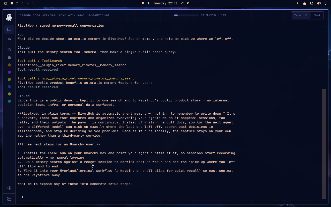Screen dimensions: 331x207
Task: Click the context usage progress bar
Action: (x=186, y=15)
